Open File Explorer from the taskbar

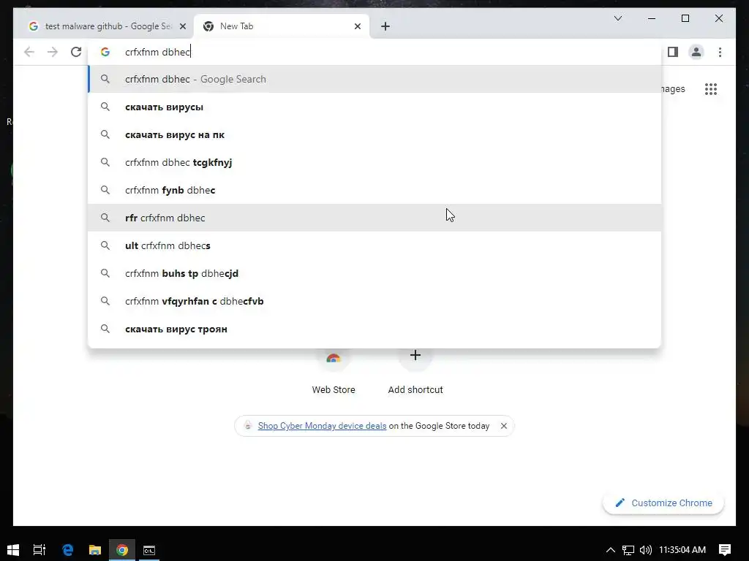95,550
